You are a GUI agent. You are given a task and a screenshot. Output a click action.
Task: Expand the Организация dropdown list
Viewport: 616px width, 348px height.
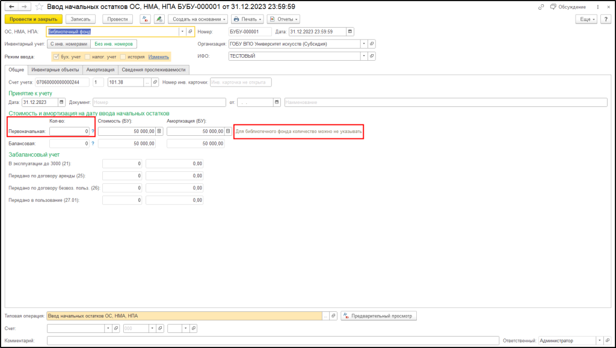tap(363, 44)
